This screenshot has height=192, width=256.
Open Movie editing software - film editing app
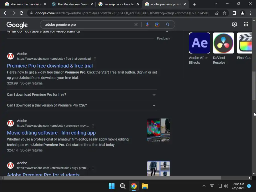coord(51,133)
